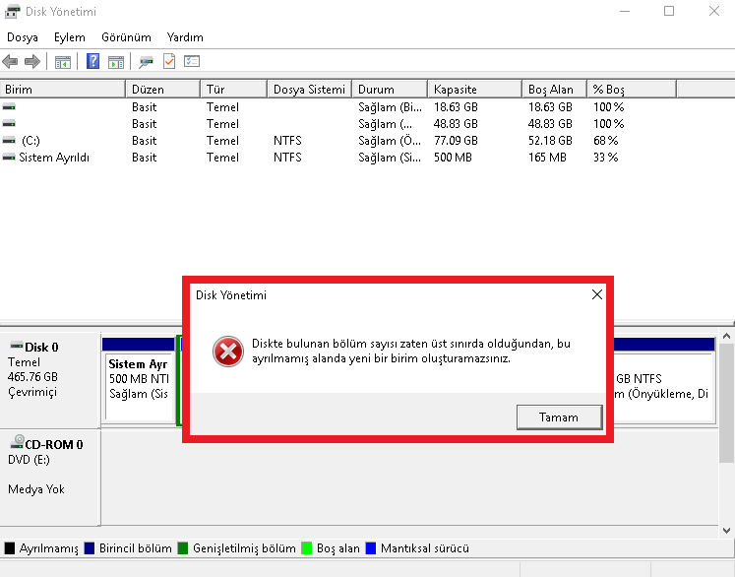Open the Eylem menu
This screenshot has height=577, width=735.
click(x=70, y=37)
